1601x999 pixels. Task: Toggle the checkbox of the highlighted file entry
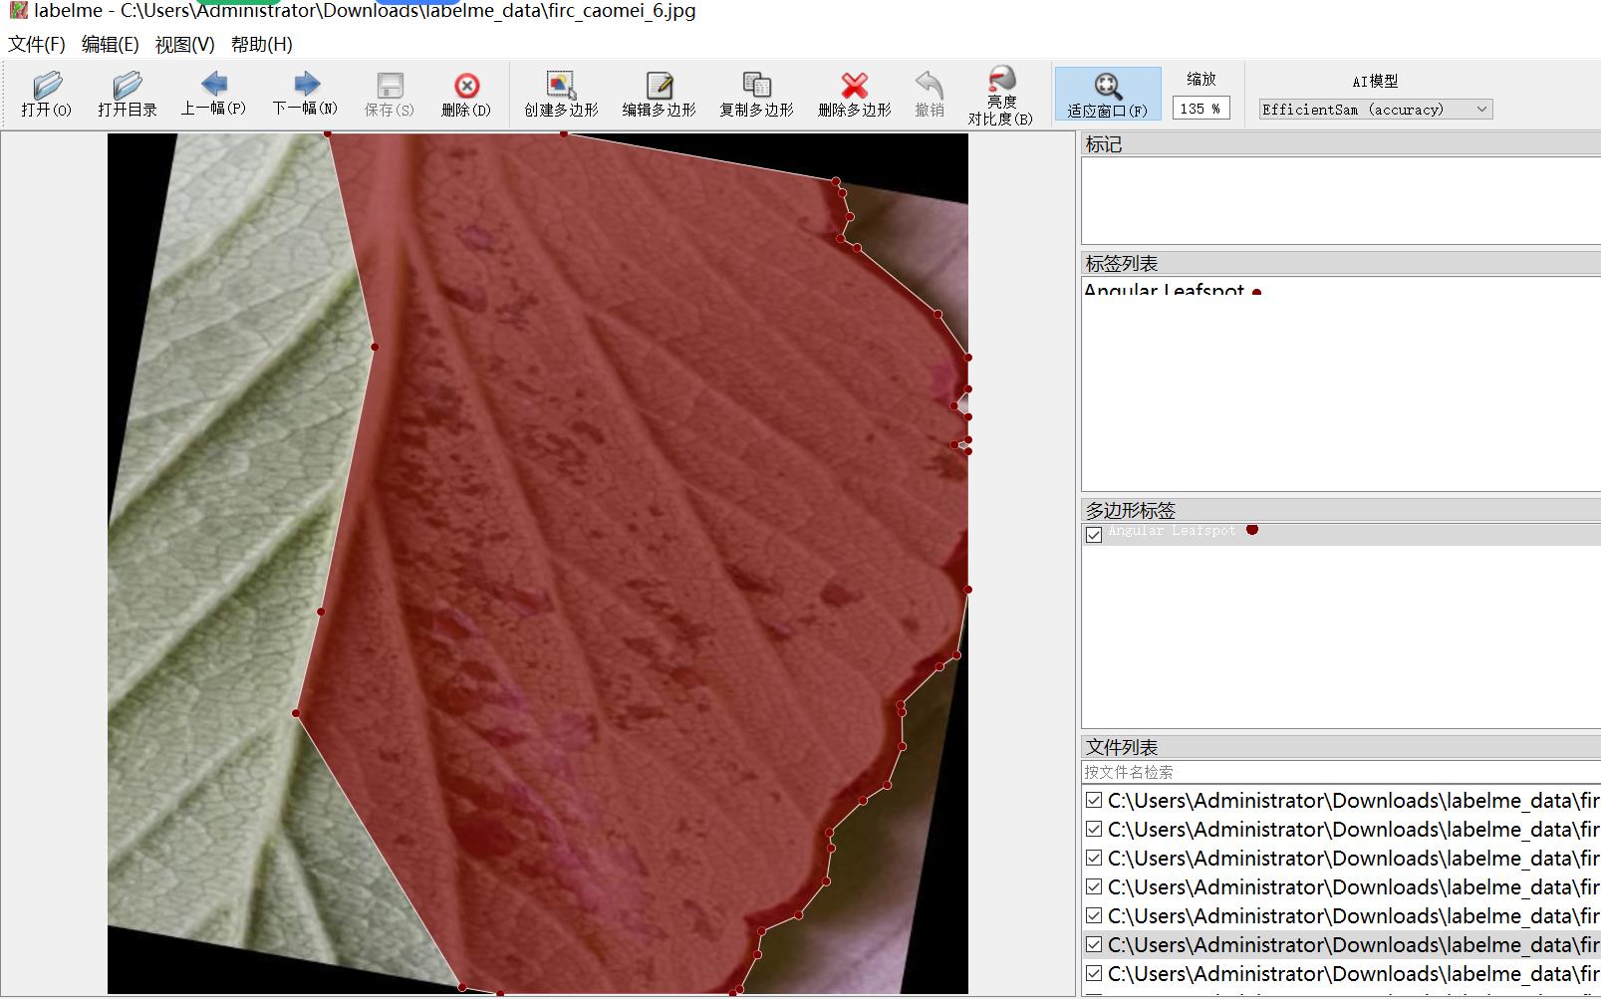(x=1091, y=944)
